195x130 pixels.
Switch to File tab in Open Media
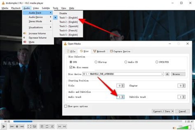coord(71,51)
